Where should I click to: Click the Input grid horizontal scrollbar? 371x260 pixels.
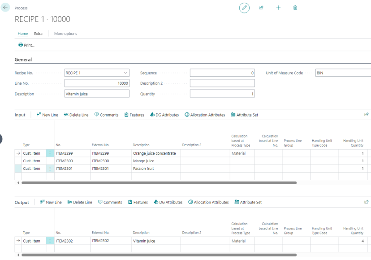click(x=159, y=183)
